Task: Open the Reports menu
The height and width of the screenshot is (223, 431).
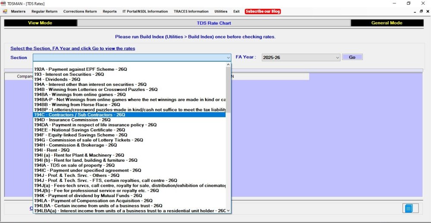Action: 109,12
